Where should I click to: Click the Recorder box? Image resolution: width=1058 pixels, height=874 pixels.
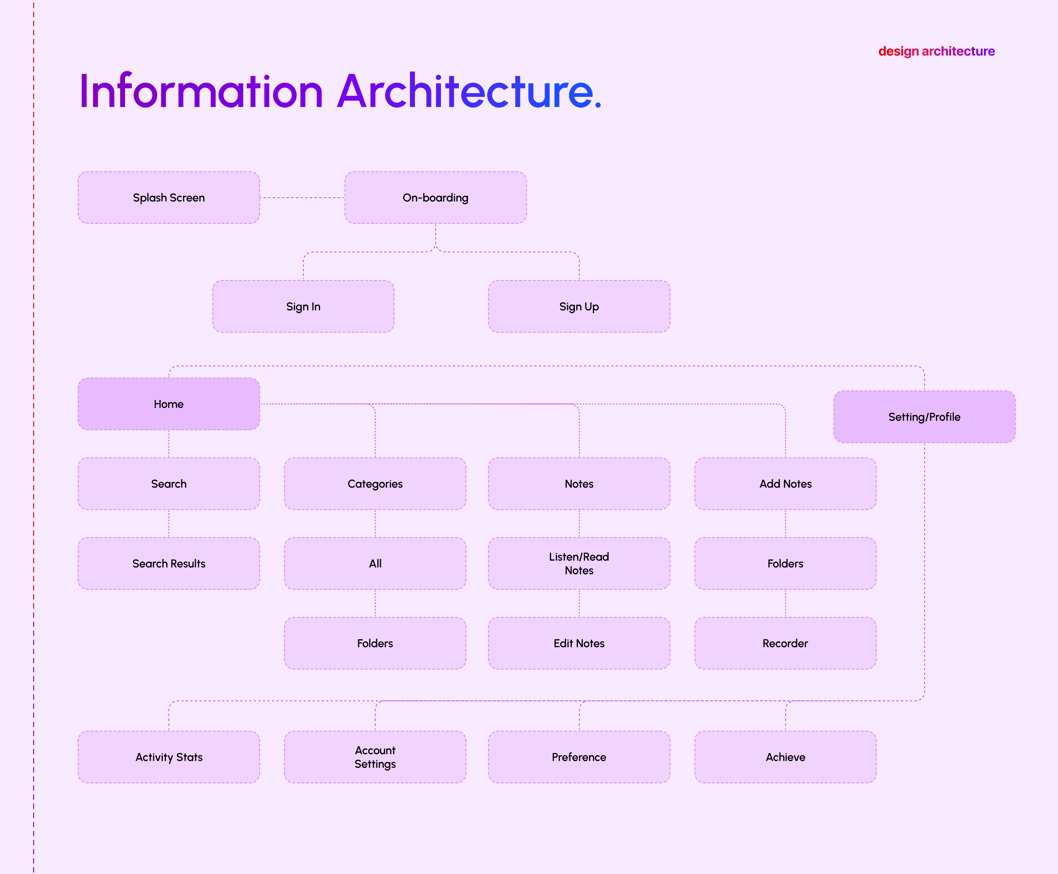coord(785,643)
